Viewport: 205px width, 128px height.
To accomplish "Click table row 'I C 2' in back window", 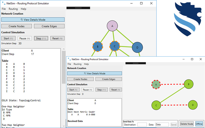I will 15,91.
